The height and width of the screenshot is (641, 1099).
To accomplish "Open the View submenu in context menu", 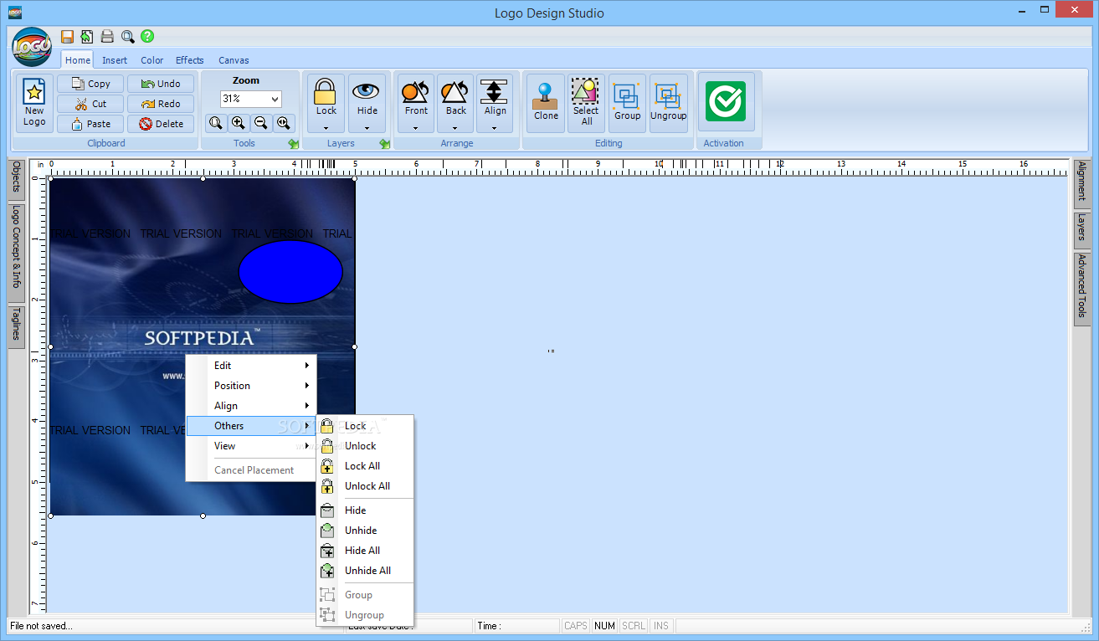I will coord(251,446).
